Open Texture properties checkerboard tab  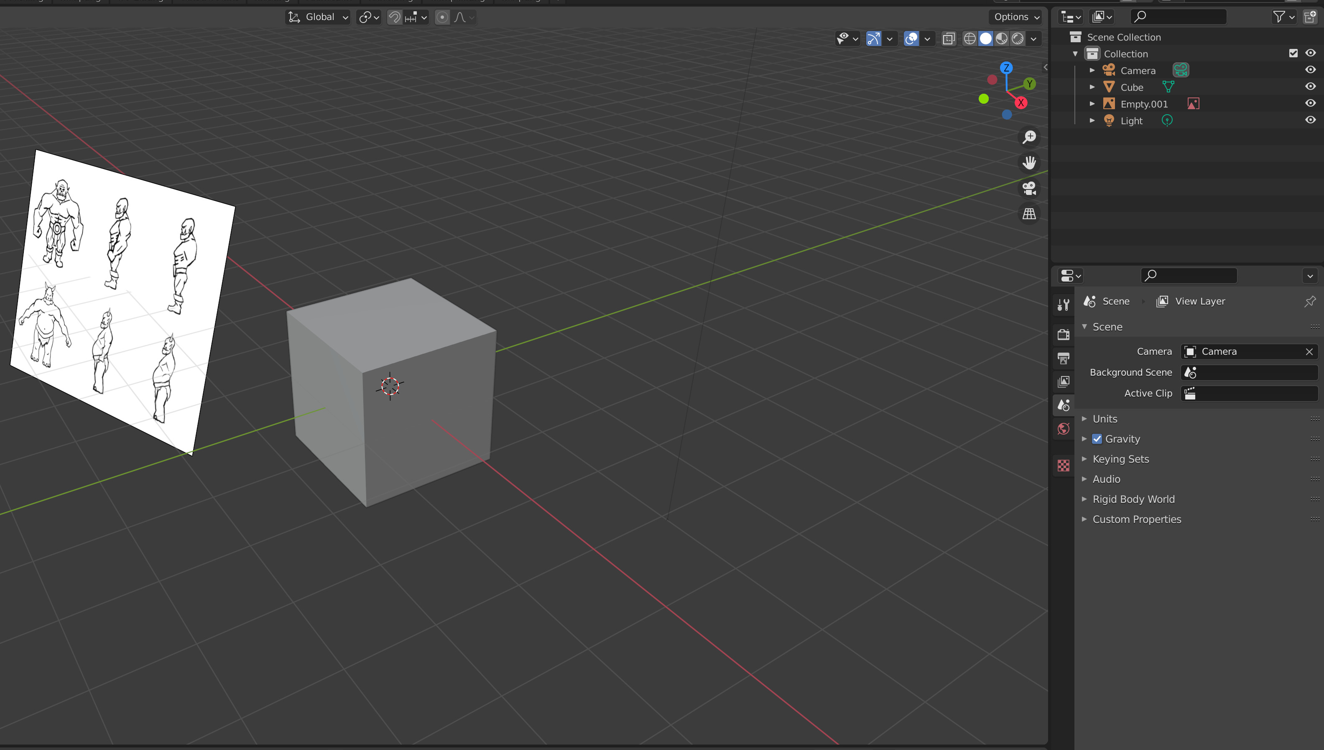1064,466
